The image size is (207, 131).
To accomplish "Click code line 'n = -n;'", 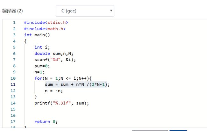I will coord(54,91).
